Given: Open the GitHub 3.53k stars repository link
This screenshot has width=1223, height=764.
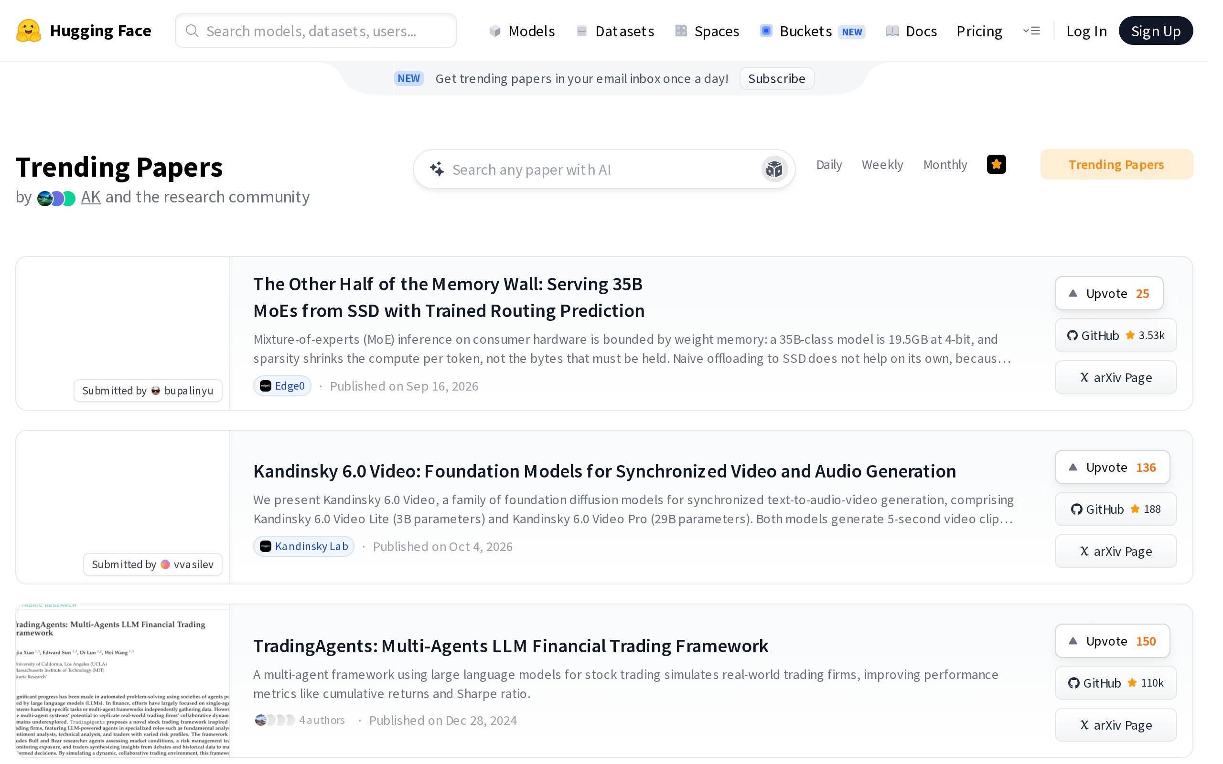Looking at the screenshot, I should point(1116,336).
